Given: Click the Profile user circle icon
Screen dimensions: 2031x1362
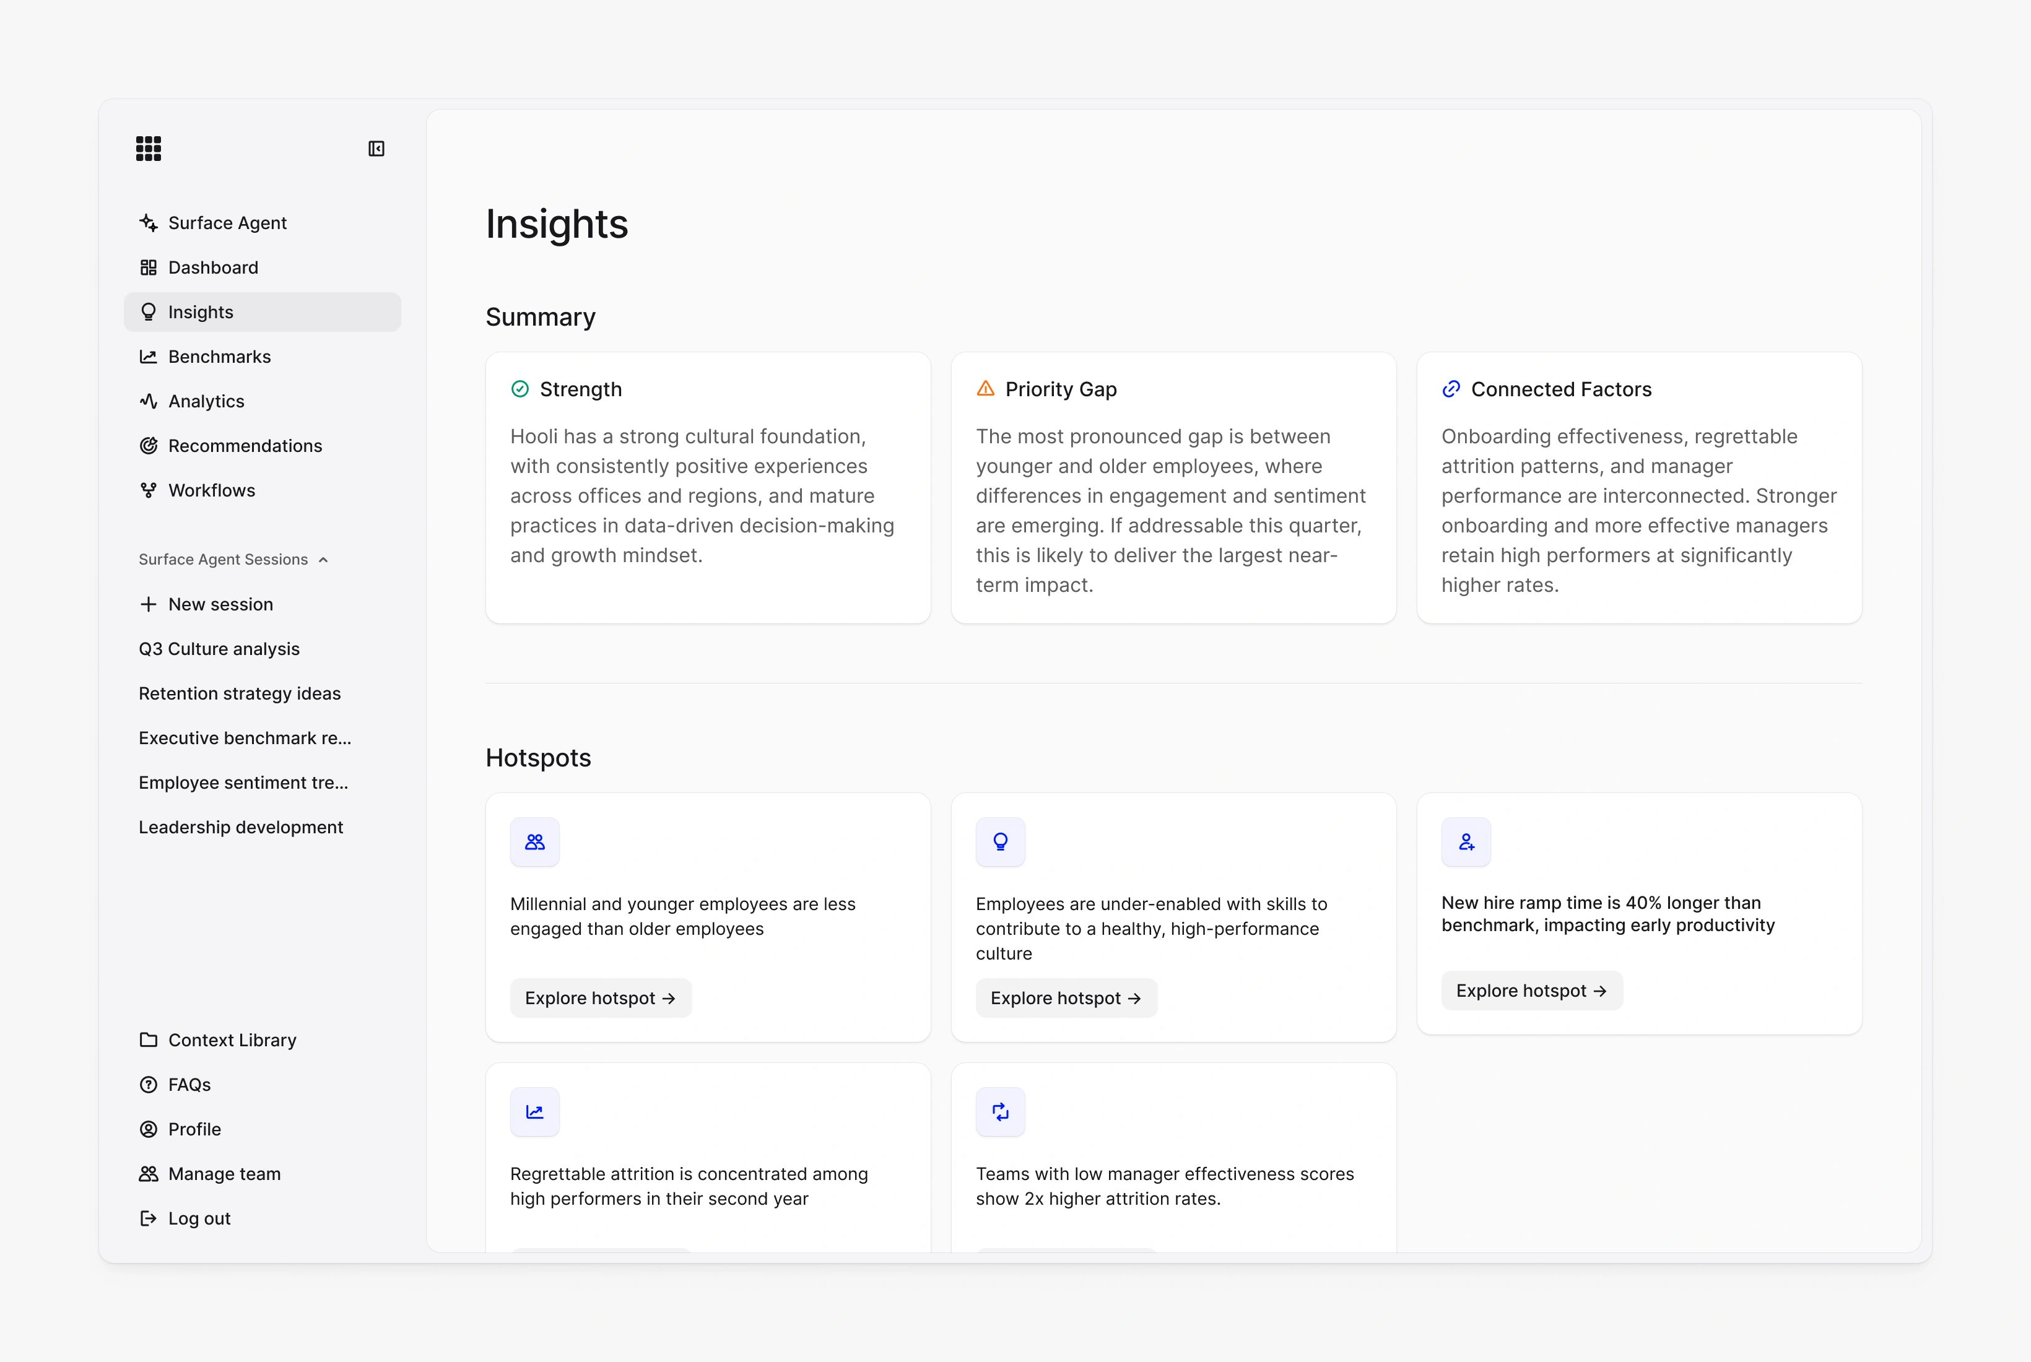Looking at the screenshot, I should point(149,1129).
